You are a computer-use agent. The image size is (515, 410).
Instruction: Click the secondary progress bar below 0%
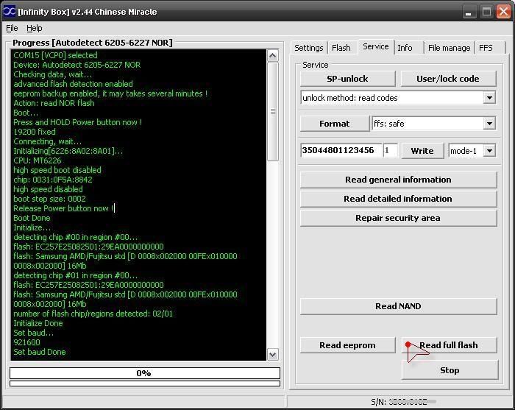145,384
